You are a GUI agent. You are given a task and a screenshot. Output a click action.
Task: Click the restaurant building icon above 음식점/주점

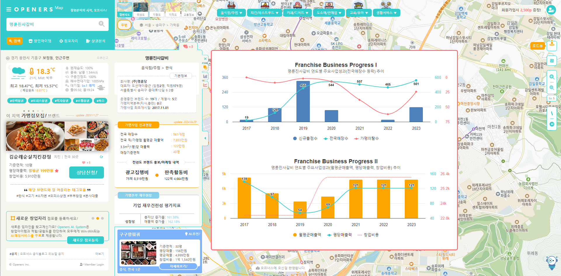coord(231,4)
